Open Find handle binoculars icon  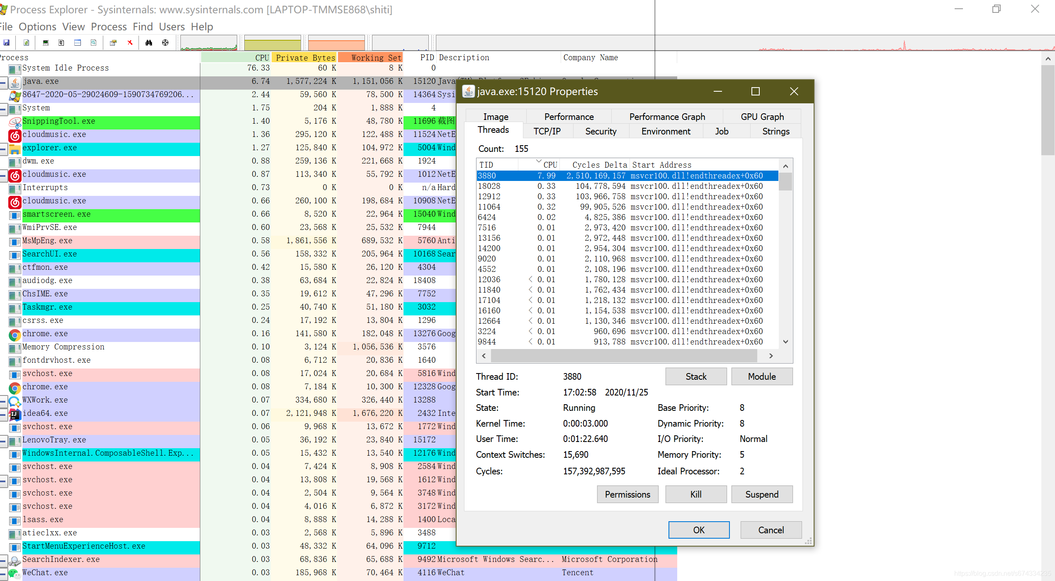[x=148, y=43]
